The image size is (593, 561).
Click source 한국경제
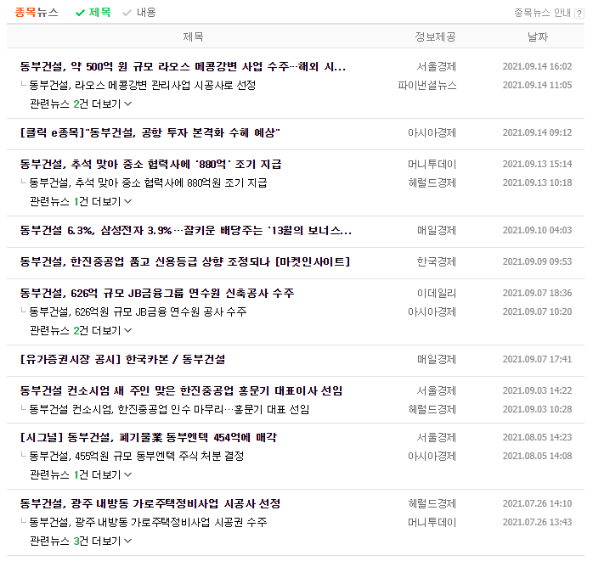tap(437, 261)
